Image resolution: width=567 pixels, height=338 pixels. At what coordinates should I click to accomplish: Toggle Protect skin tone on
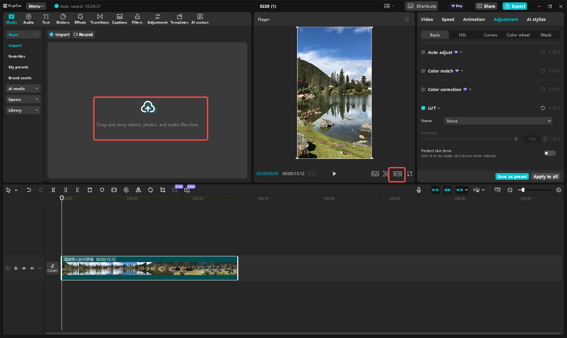click(x=549, y=153)
